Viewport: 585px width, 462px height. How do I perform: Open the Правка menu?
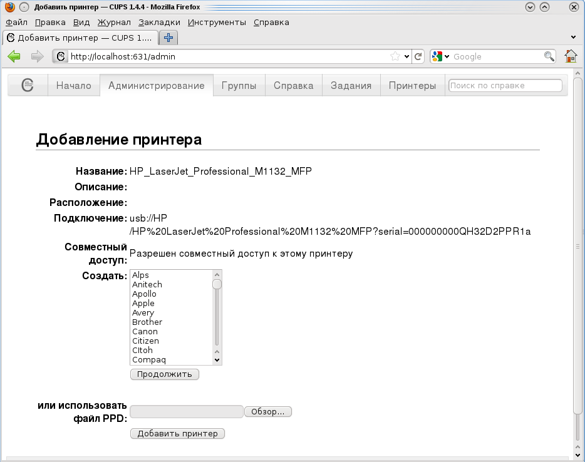(x=50, y=23)
